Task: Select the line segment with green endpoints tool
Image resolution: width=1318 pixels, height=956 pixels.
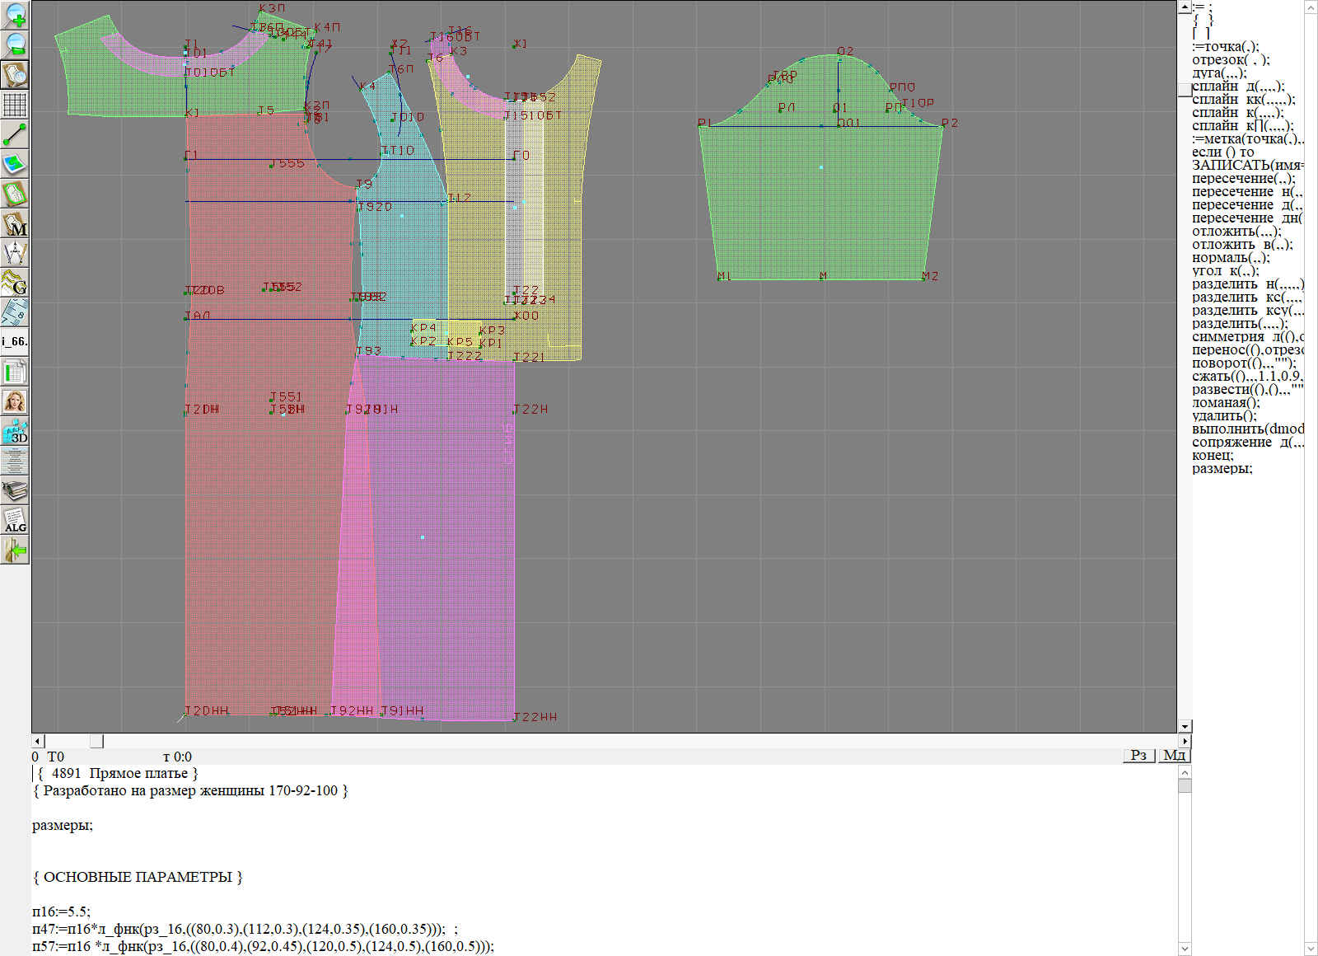Action: tap(15, 134)
